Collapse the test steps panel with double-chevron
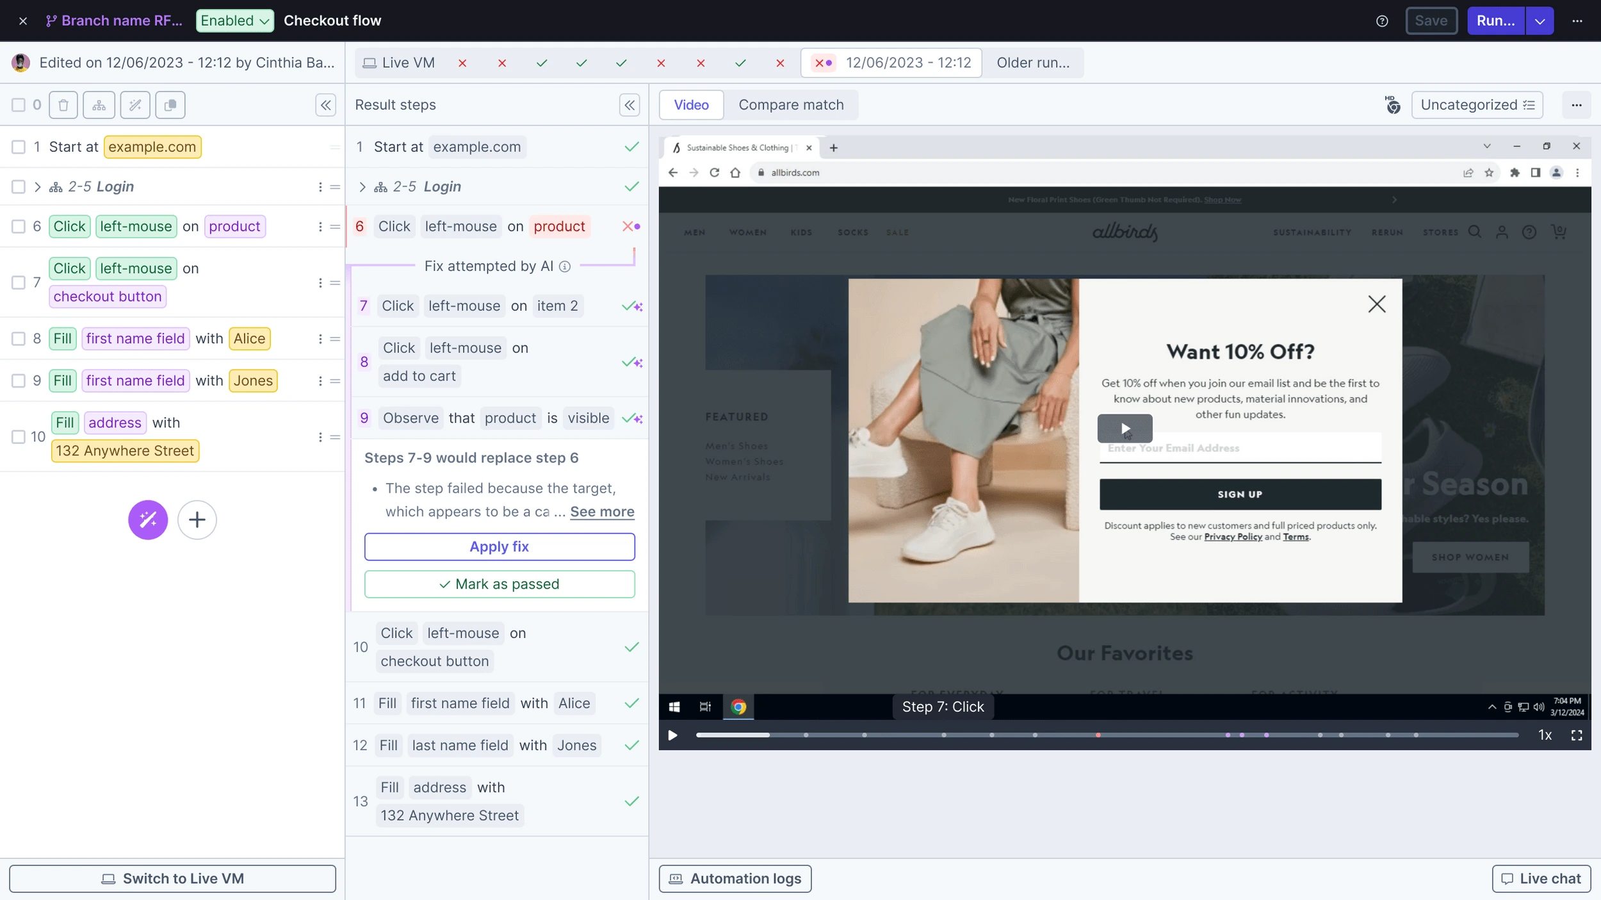The width and height of the screenshot is (1601, 900). coord(325,105)
